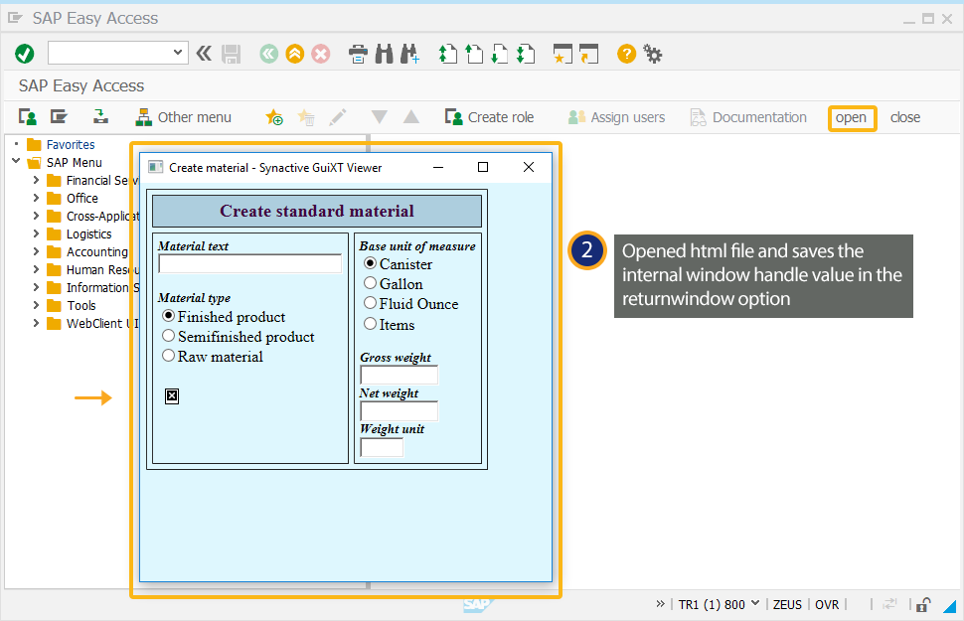This screenshot has height=621, width=964.
Task: Expand the Office folder node
Action: pyautogui.click(x=36, y=198)
